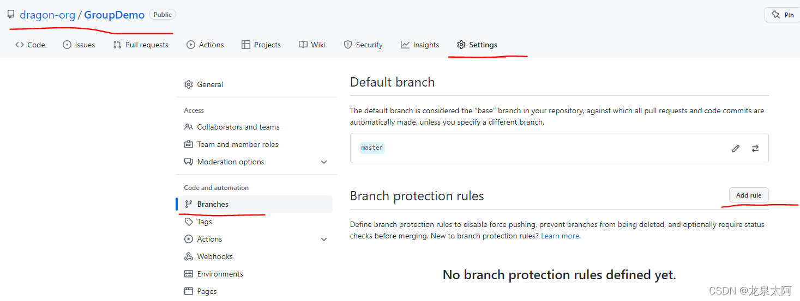The height and width of the screenshot is (301, 800).
Task: Open the dragon-org organization link
Action: pyautogui.click(x=47, y=15)
